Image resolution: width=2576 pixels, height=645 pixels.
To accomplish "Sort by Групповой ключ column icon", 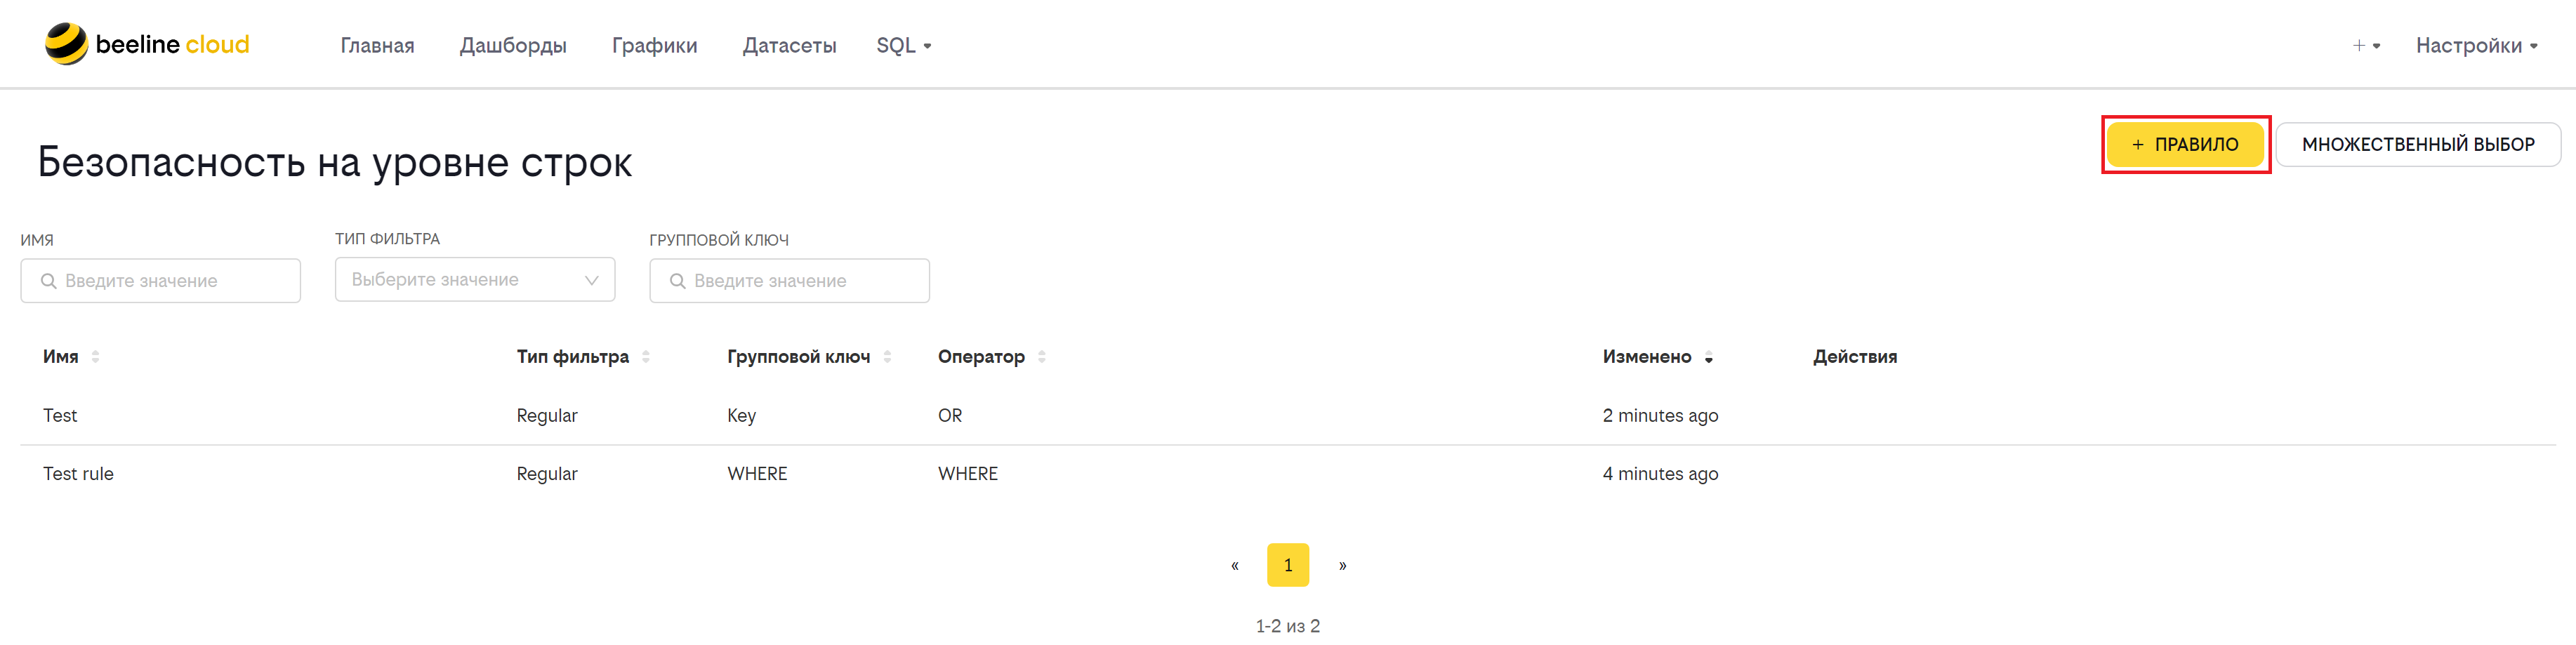I will (887, 357).
